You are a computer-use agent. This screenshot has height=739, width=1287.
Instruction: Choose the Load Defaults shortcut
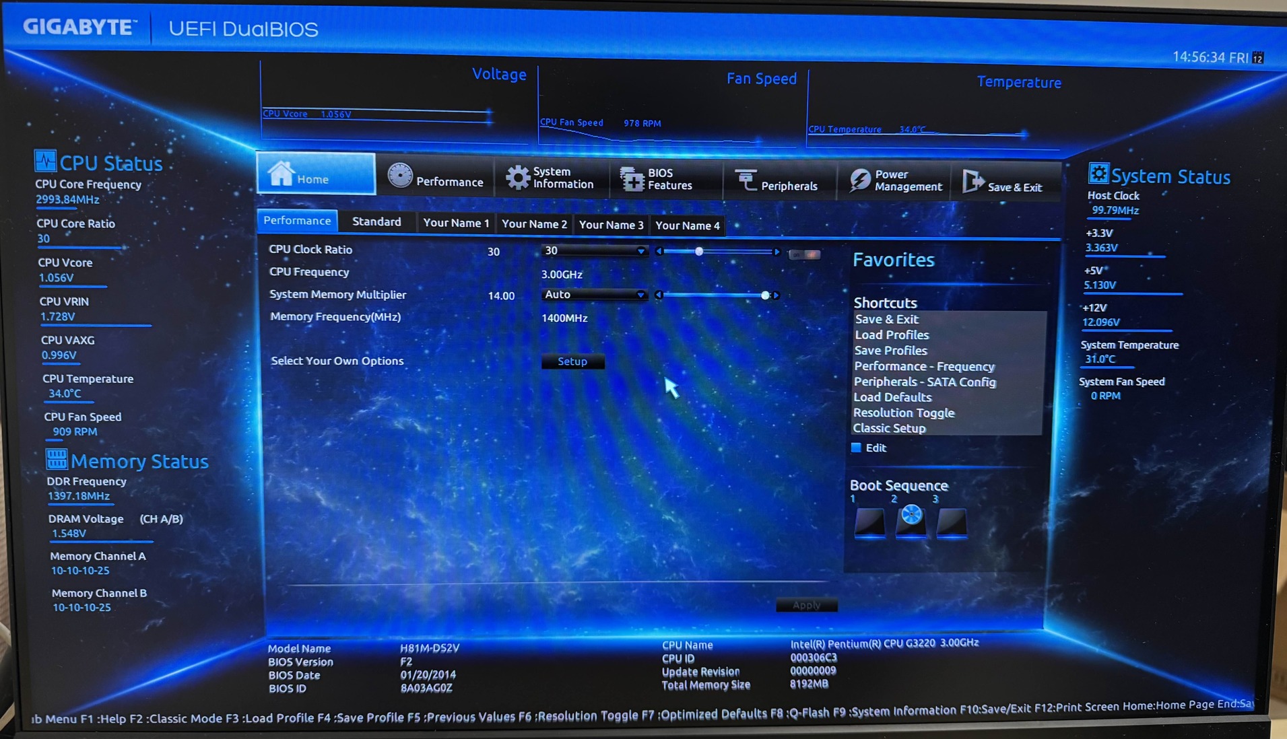coord(892,397)
